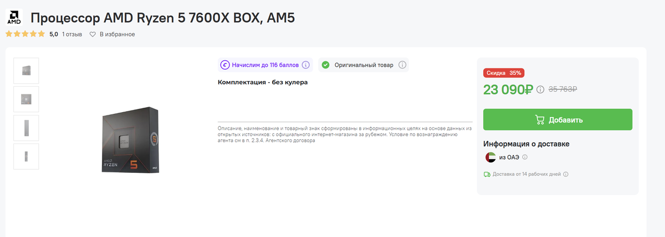
Task: Add the product with Добавить button
Action: pos(557,120)
